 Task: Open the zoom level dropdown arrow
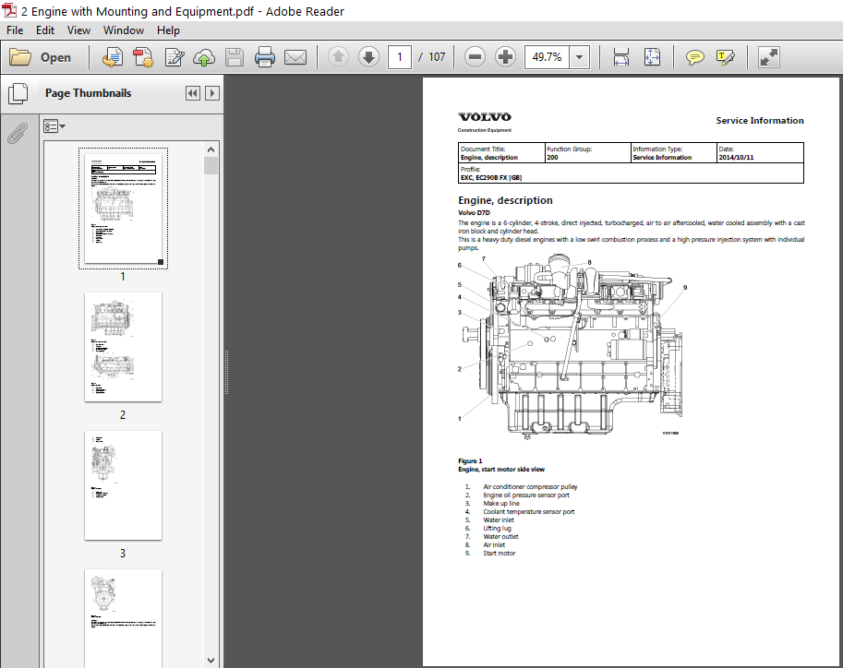(580, 57)
